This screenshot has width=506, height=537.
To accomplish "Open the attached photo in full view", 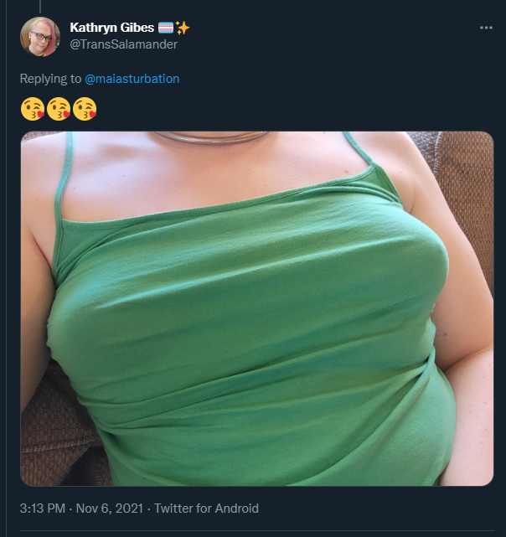I will [257, 308].
